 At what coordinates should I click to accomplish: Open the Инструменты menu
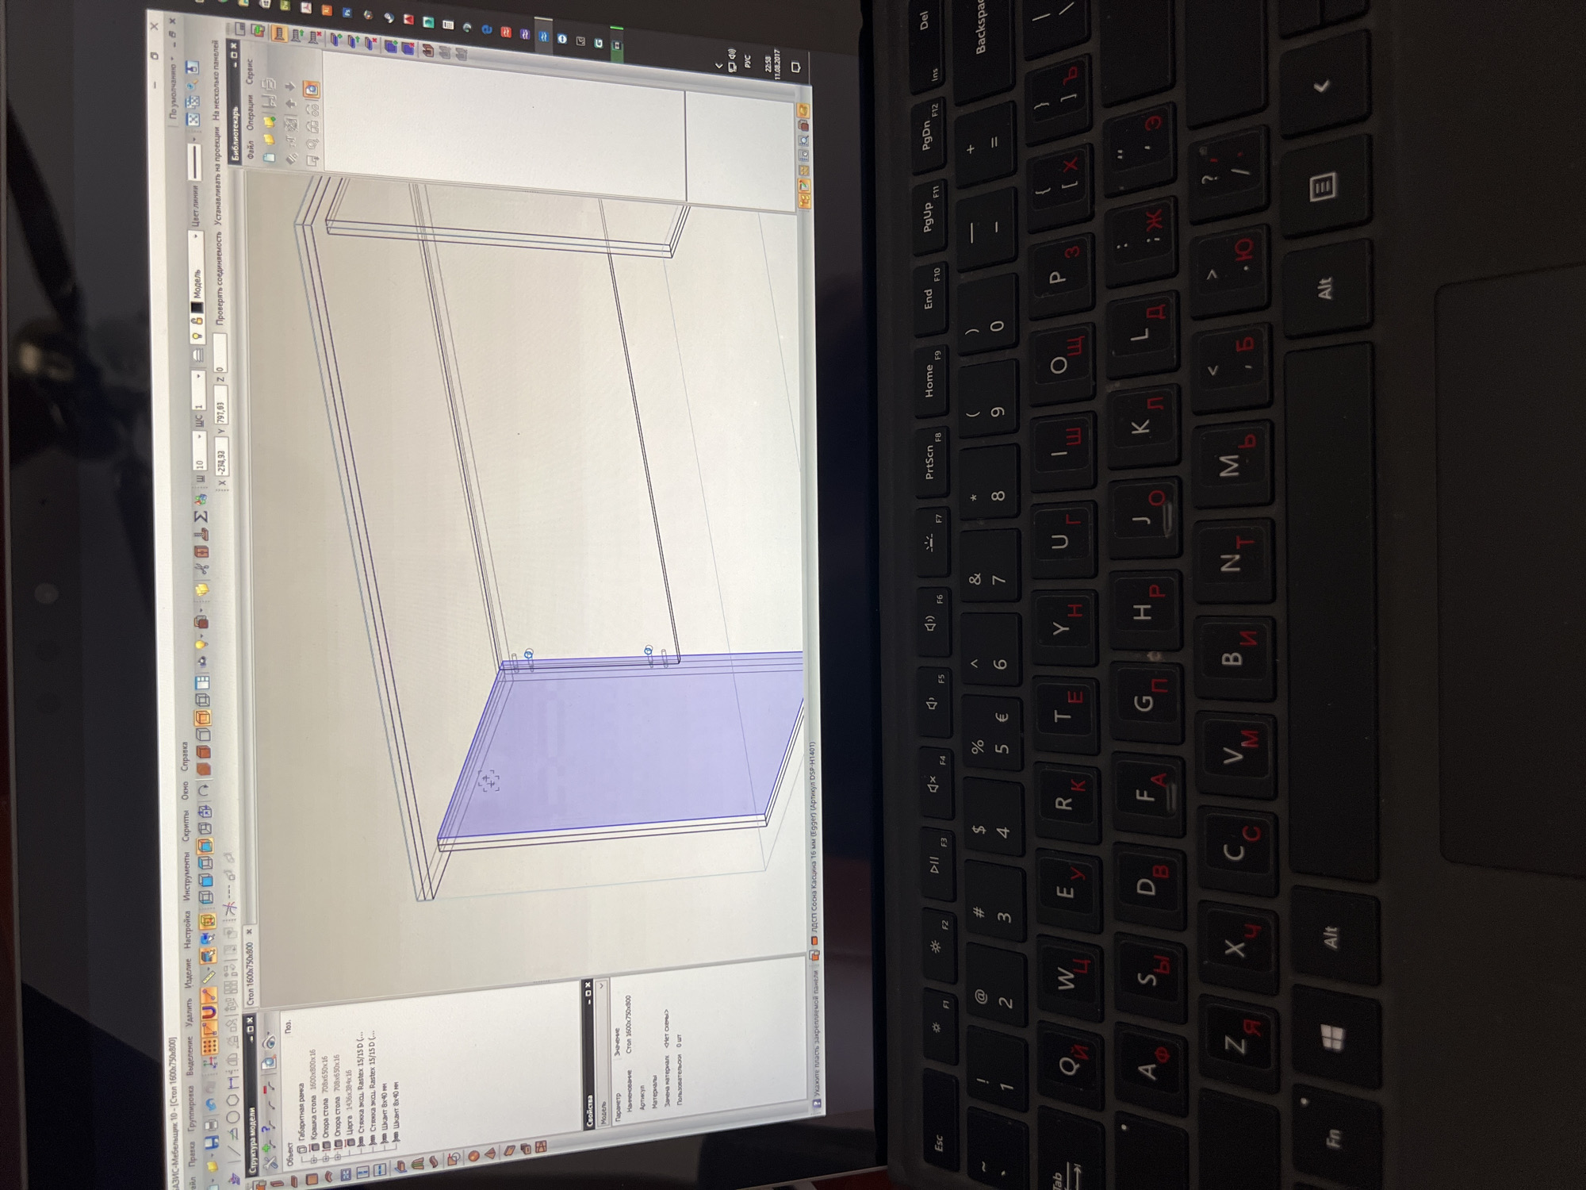point(188,875)
